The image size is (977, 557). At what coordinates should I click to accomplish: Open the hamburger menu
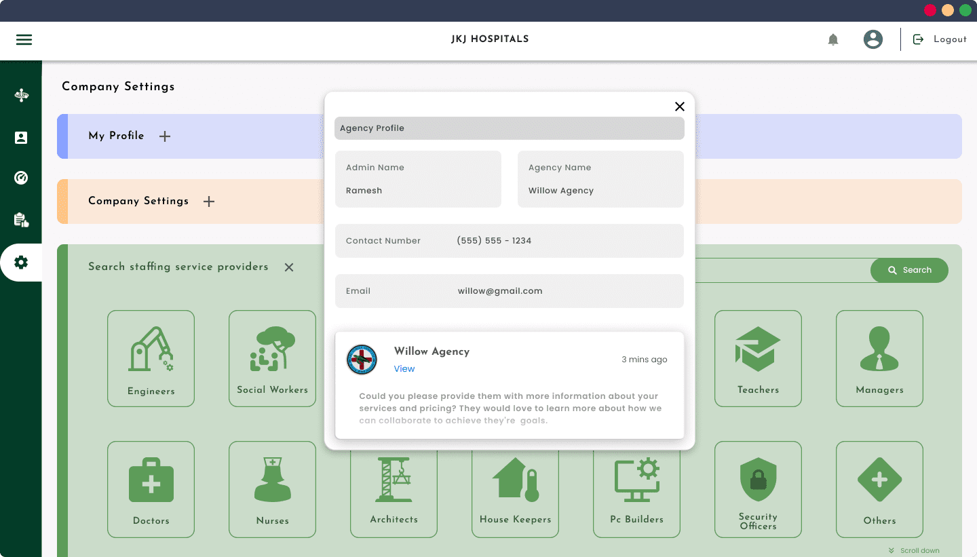pyautogui.click(x=24, y=39)
